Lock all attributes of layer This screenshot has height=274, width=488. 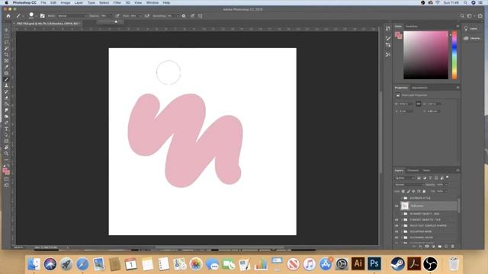click(424, 191)
